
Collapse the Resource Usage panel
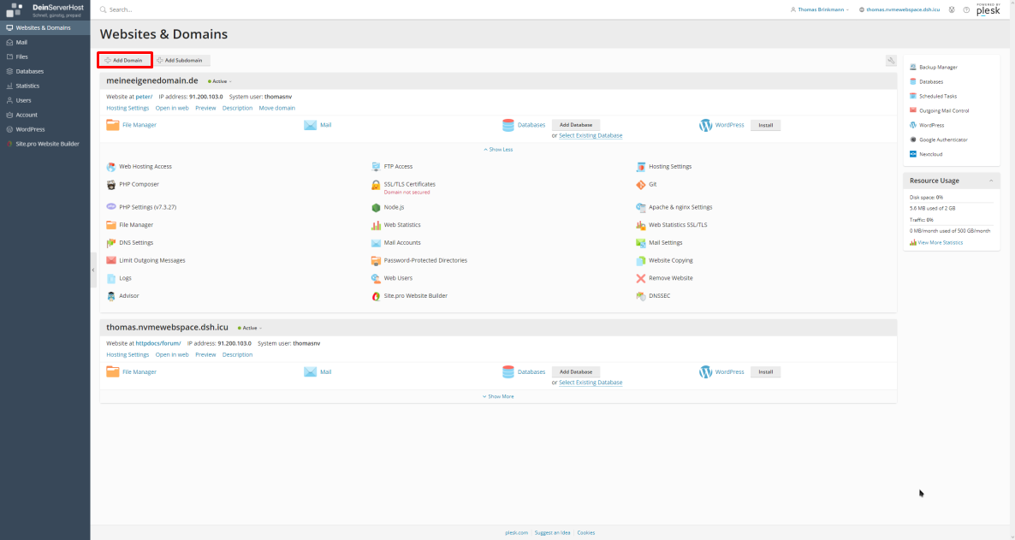[991, 181]
